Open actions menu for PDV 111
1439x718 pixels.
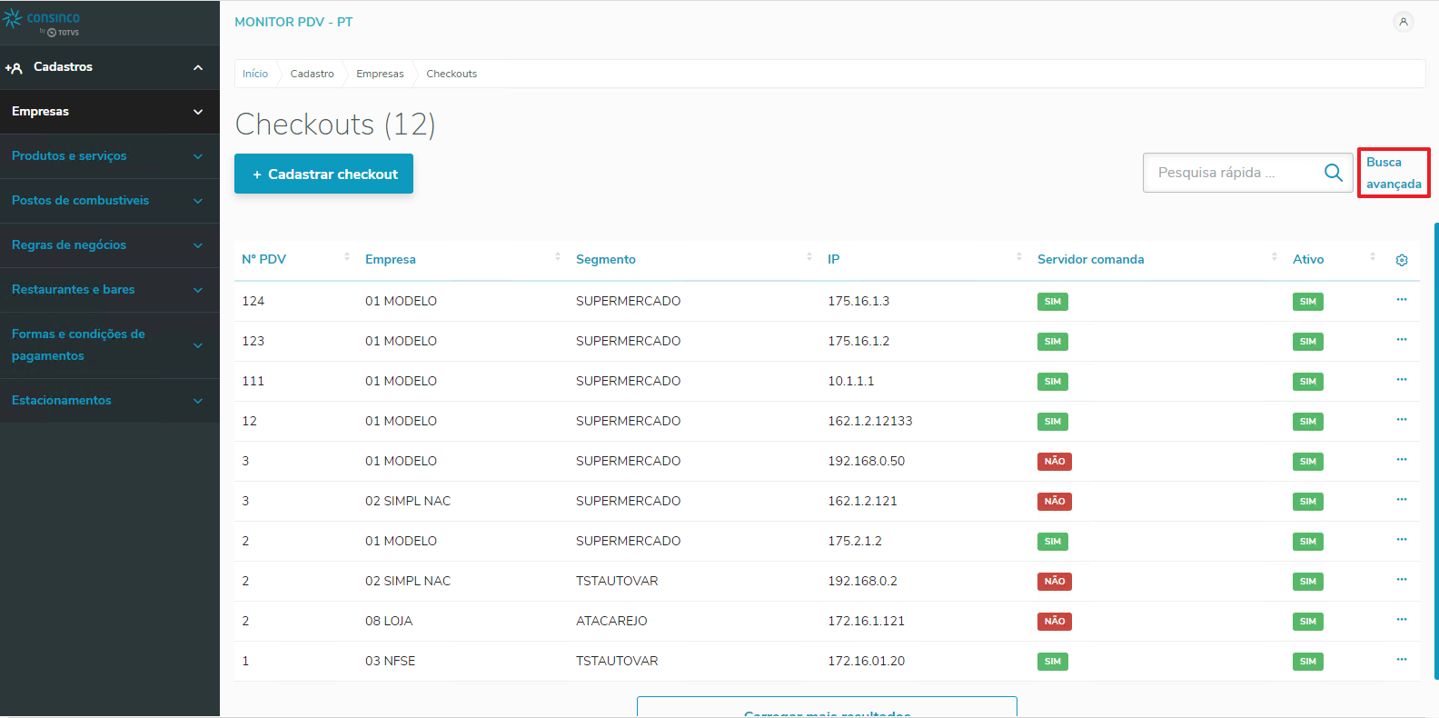pos(1402,380)
